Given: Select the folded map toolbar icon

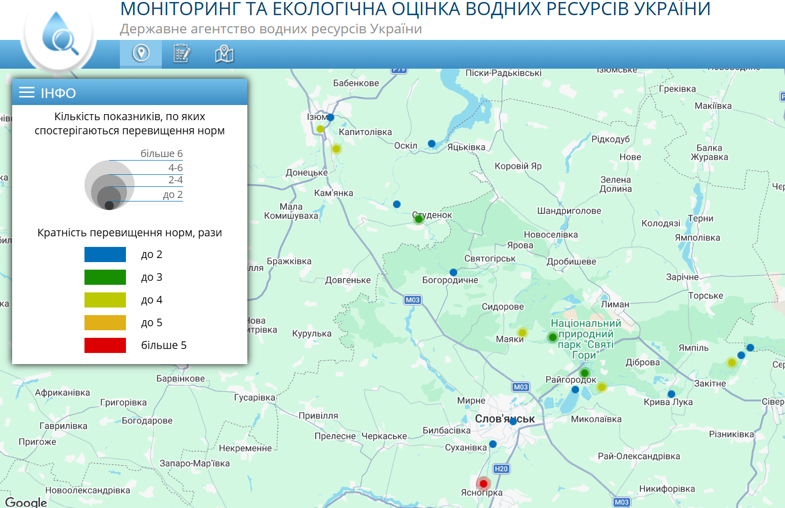Looking at the screenshot, I should (224, 54).
